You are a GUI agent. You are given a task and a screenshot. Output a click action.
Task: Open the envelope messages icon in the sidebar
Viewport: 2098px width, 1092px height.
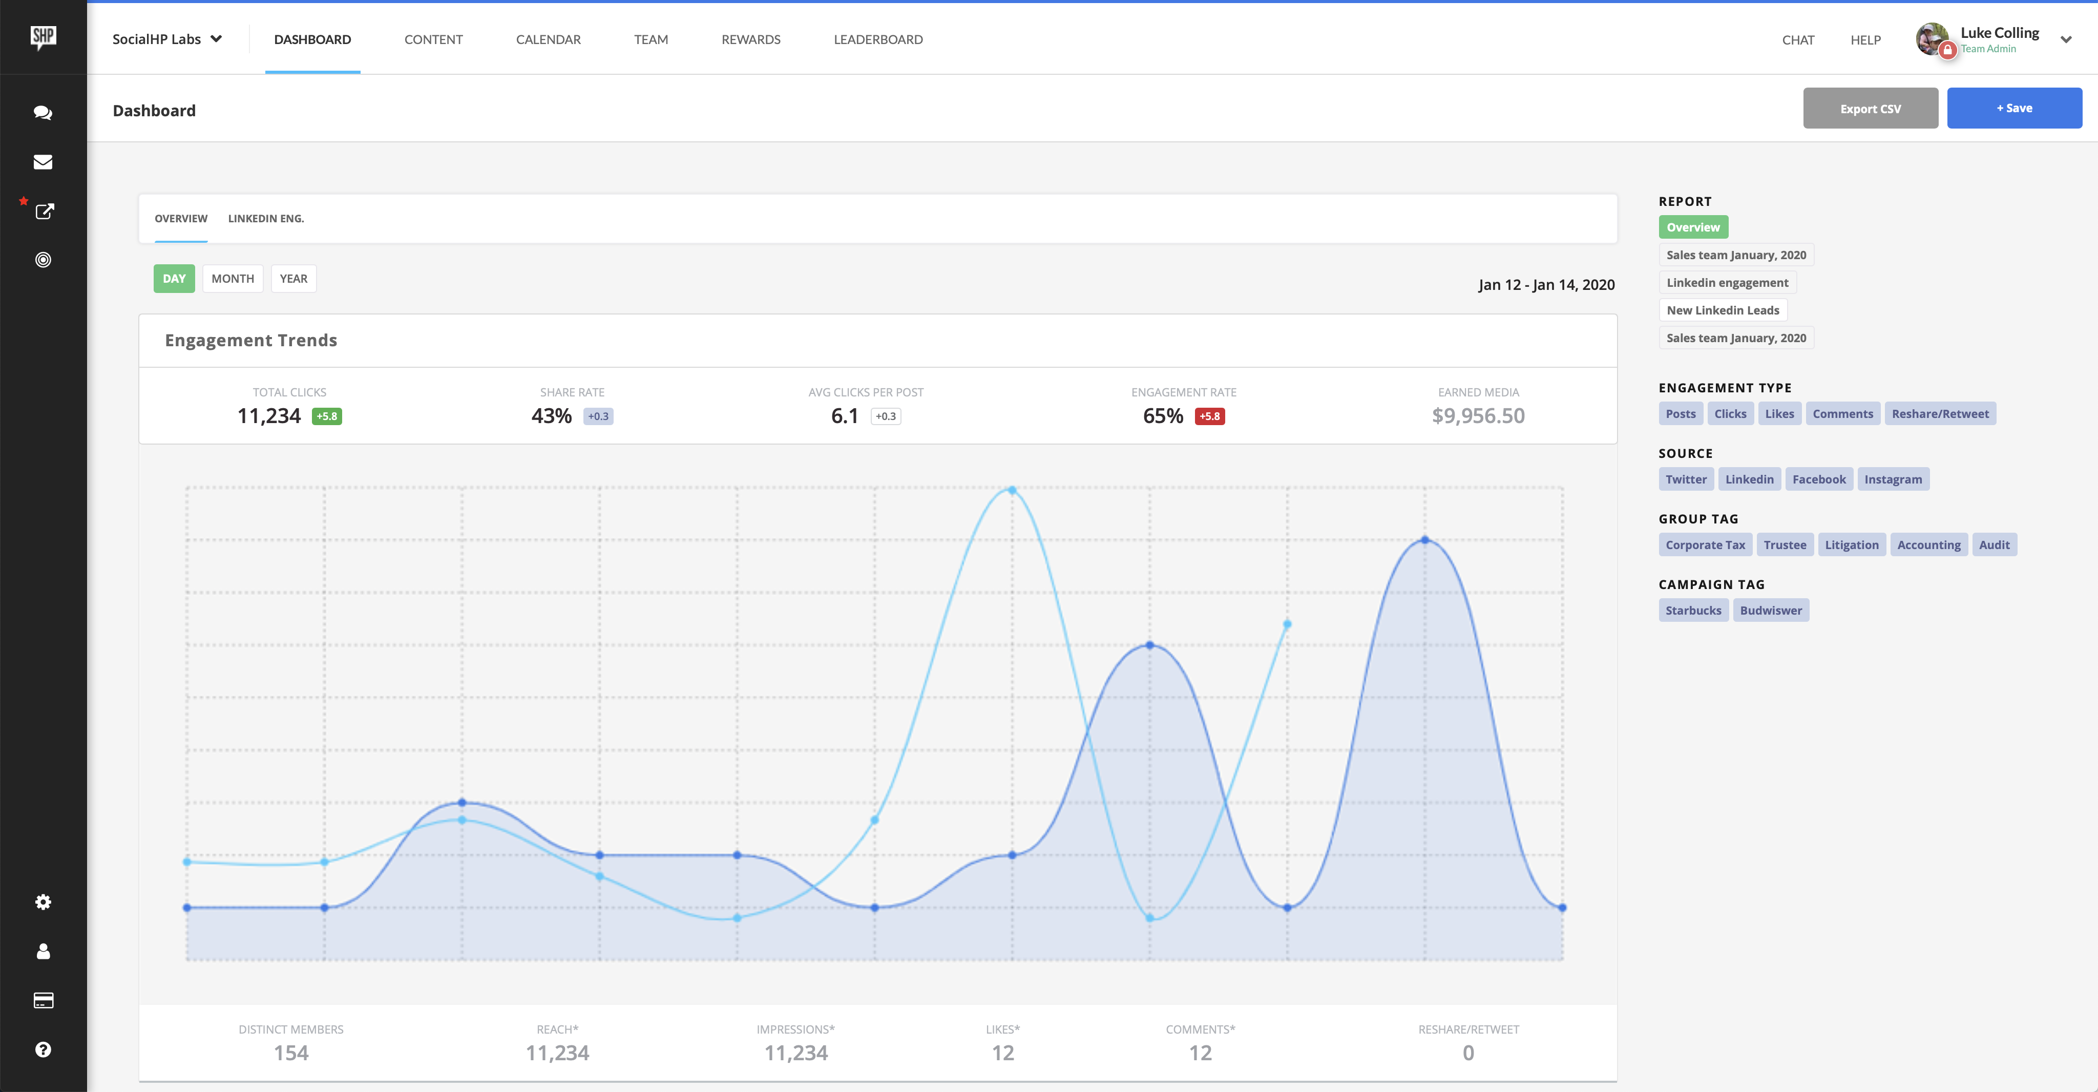point(43,161)
